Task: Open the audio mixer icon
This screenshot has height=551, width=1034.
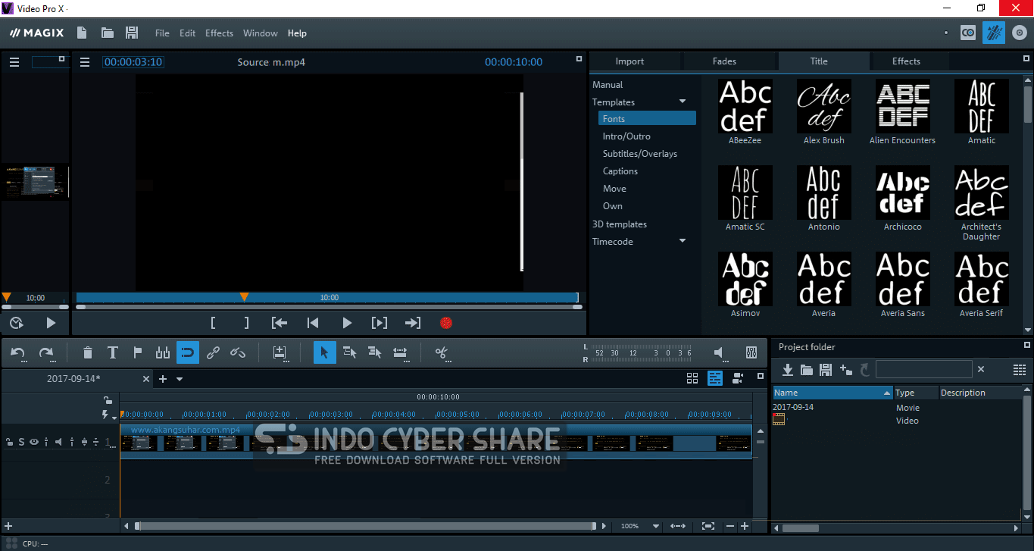Action: 751,352
